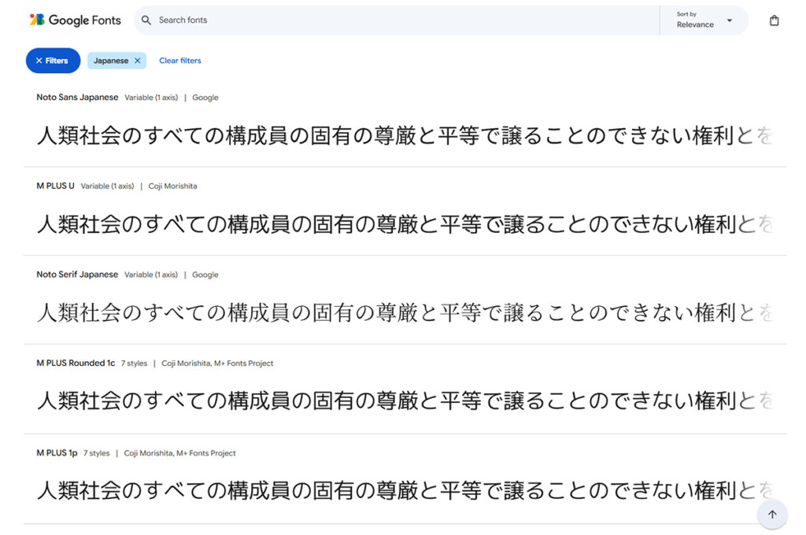Open the M PLUS U font name
This screenshot has width=806, height=535.
pyautogui.click(x=55, y=186)
